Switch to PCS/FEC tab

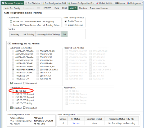pos(47,8)
